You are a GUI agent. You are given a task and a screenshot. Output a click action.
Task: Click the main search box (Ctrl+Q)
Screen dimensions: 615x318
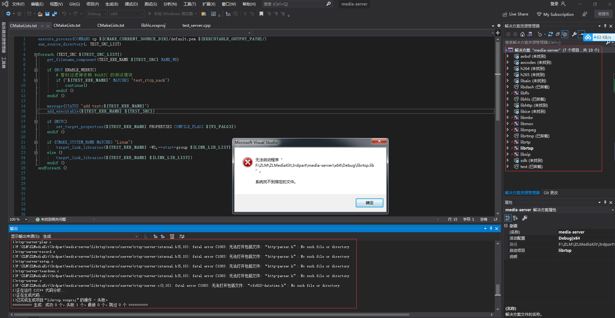[x=297, y=4]
